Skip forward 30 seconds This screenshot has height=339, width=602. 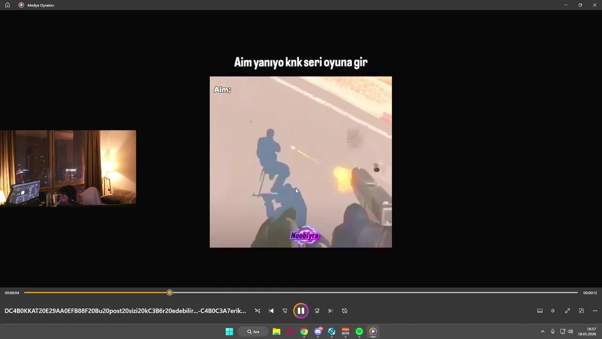pyautogui.click(x=317, y=311)
